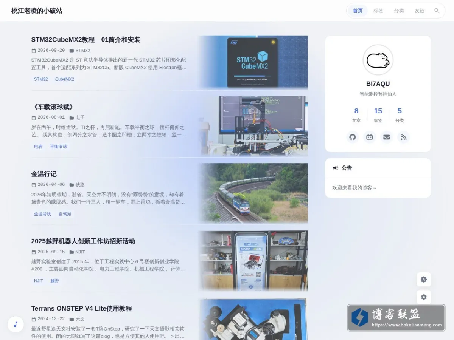Click the STM32 tag under the first article
454x340 pixels.
41,79
